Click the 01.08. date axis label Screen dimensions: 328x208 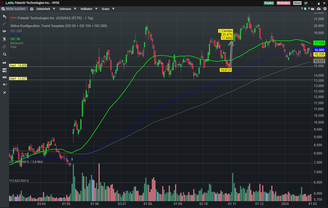coord(148,204)
